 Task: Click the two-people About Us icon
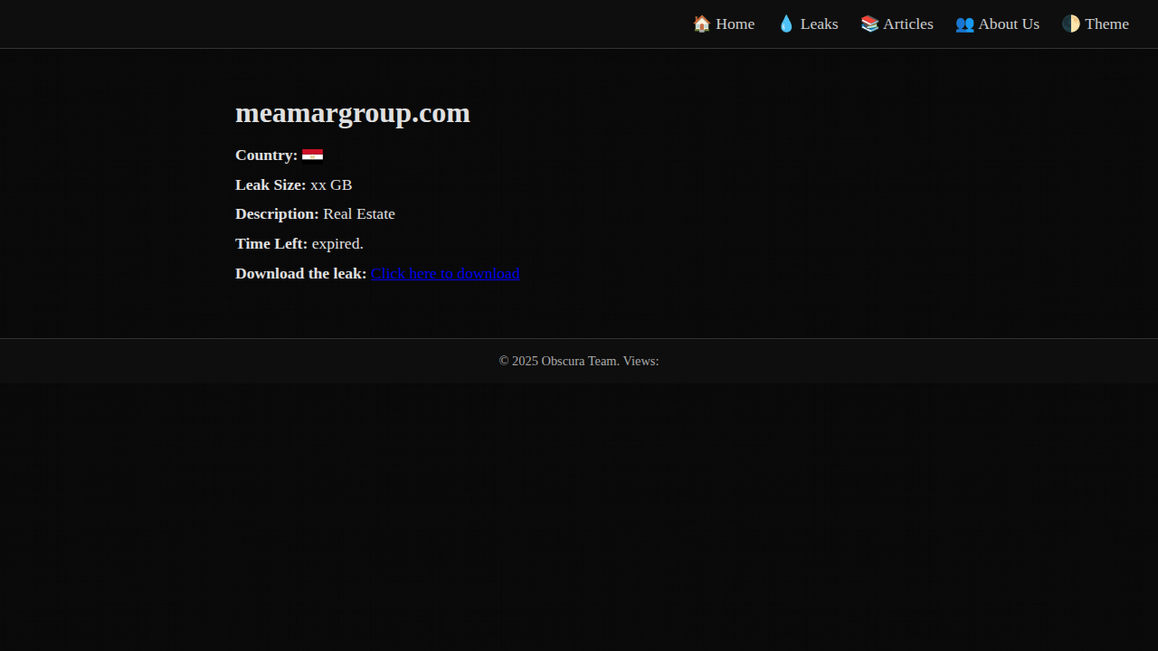click(x=964, y=24)
